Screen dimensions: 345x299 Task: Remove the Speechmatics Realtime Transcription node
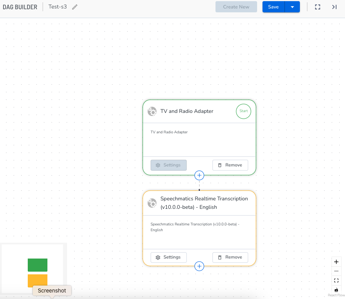pos(230,257)
